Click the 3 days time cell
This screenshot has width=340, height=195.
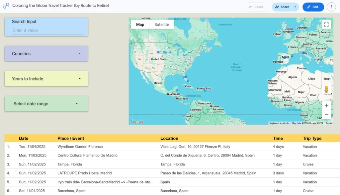coord(278,173)
